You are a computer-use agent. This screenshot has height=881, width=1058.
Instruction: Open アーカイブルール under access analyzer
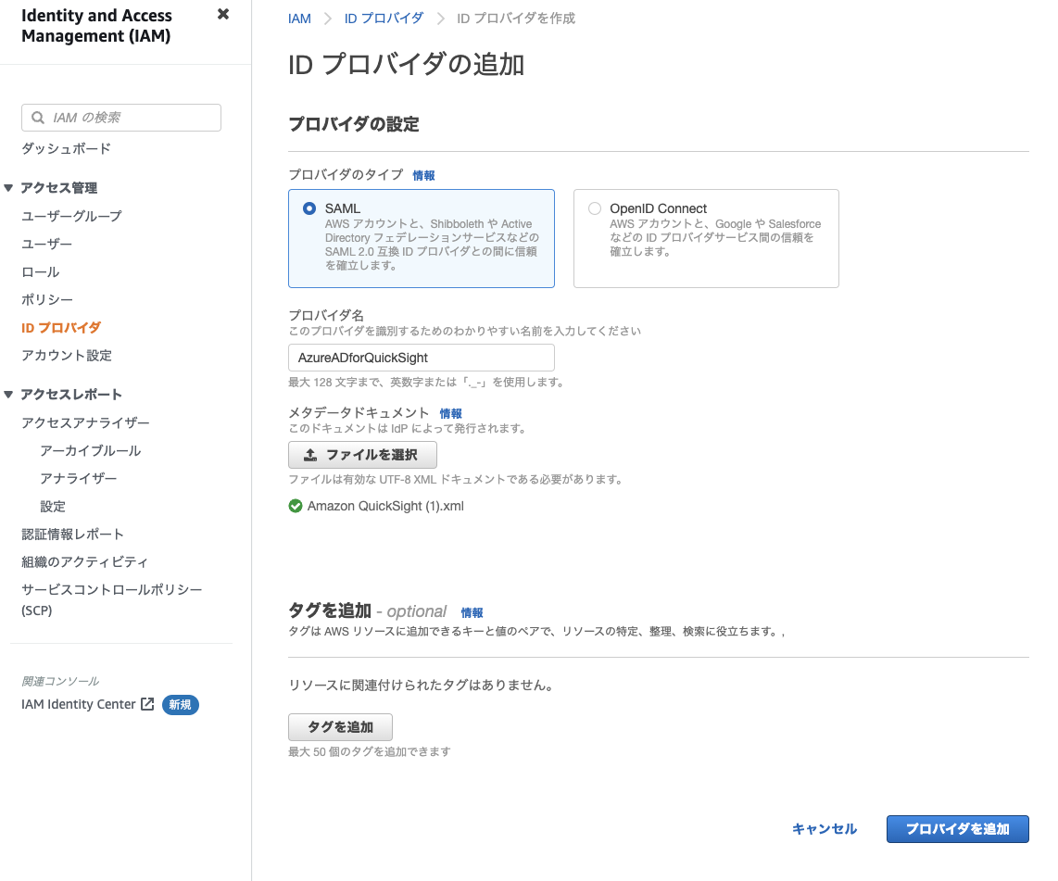pyautogui.click(x=91, y=450)
